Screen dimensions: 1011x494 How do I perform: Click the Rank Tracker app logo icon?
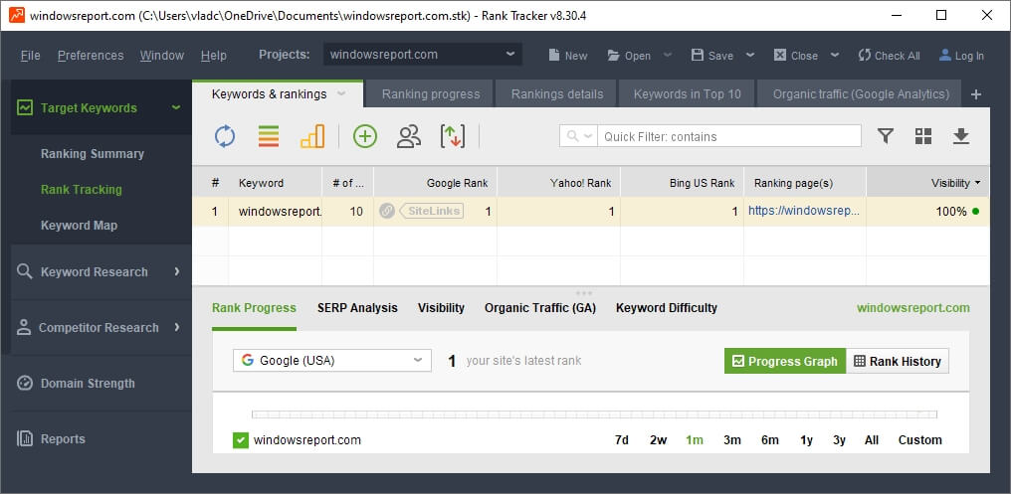point(17,15)
